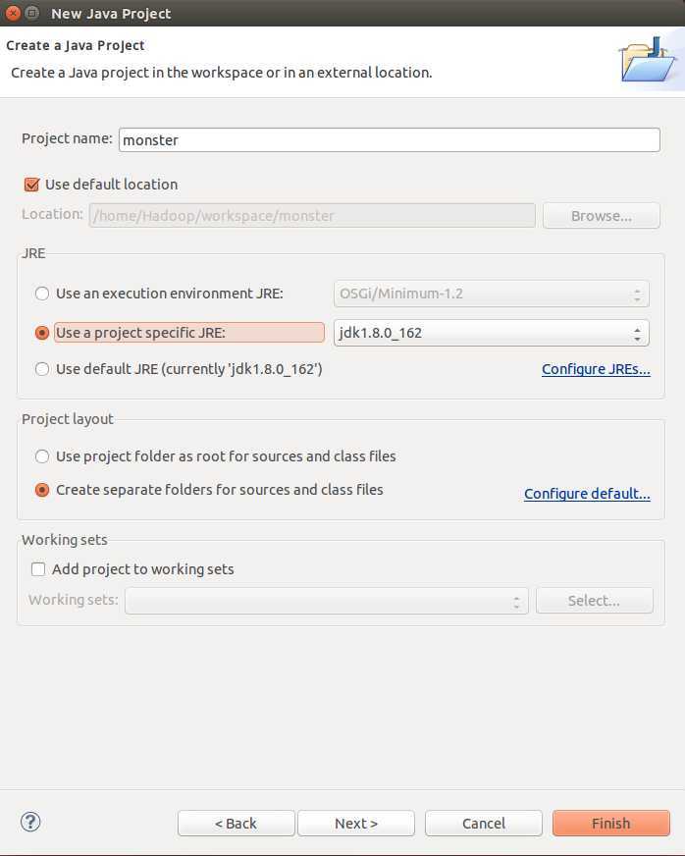Click the Back button

click(x=236, y=824)
